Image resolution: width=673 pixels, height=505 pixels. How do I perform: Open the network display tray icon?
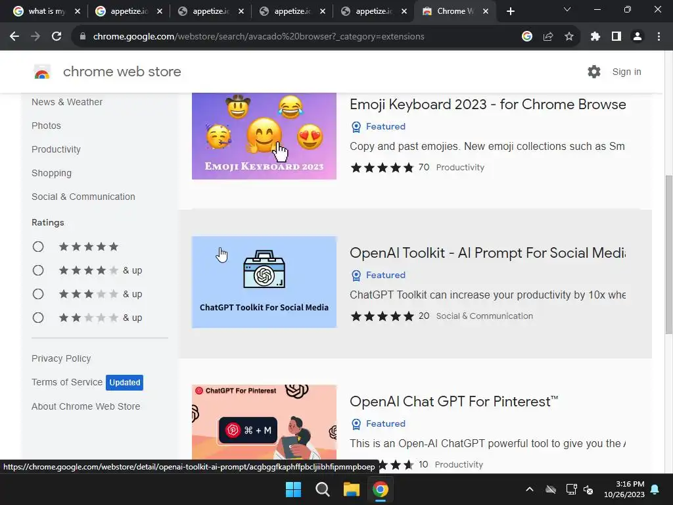571,489
